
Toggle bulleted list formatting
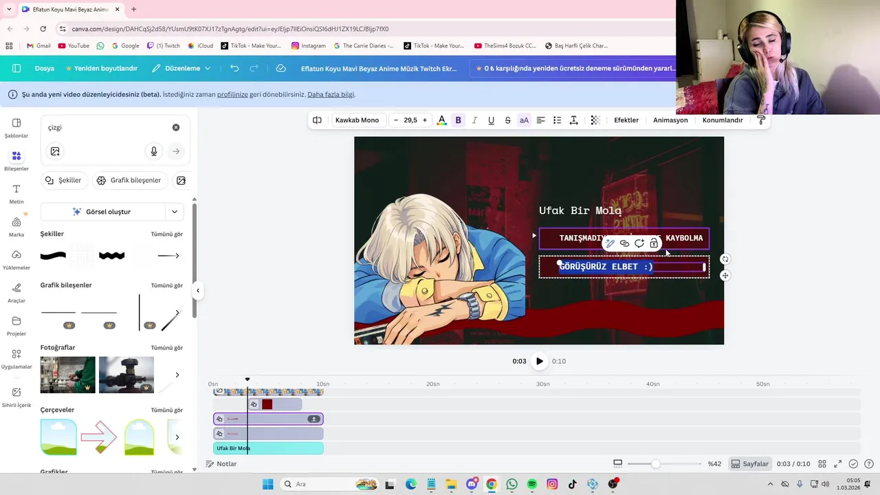pyautogui.click(x=557, y=120)
